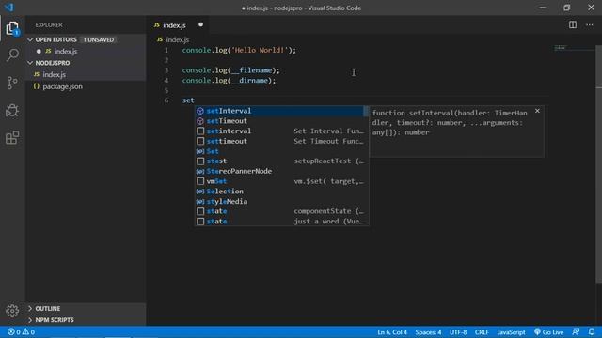Select the index.js editor tab
This screenshot has height=338, width=602.
pos(174,25)
